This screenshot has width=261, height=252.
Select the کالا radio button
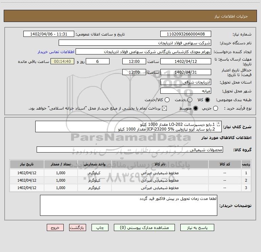click(x=207, y=100)
